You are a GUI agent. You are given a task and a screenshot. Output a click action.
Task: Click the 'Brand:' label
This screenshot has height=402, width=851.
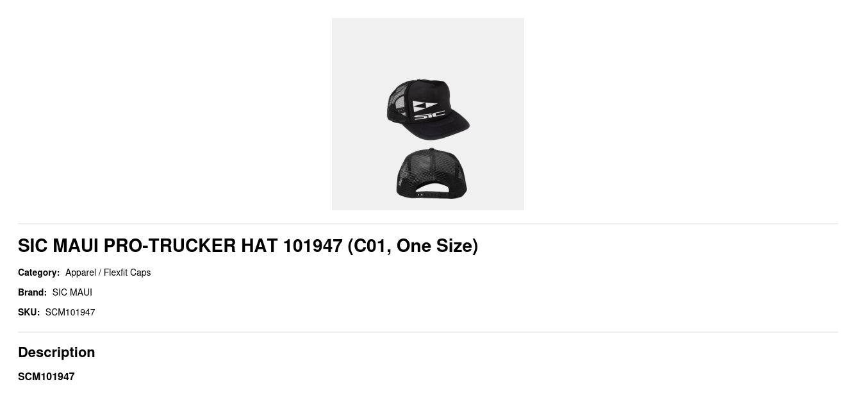pyautogui.click(x=32, y=292)
